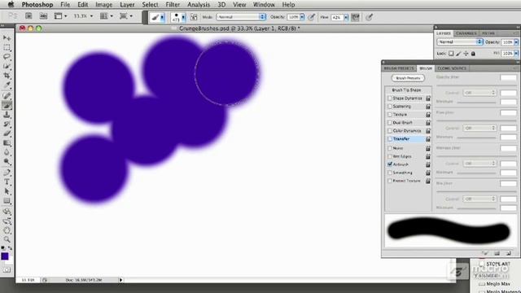The height and width of the screenshot is (293, 521).
Task: Open the Filter menu
Action: click(x=173, y=5)
